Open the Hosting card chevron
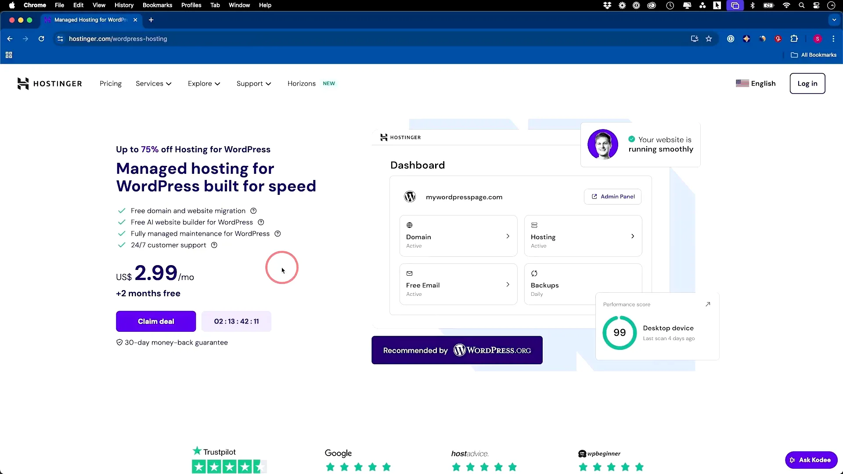Screen dimensions: 843x474 (633, 236)
